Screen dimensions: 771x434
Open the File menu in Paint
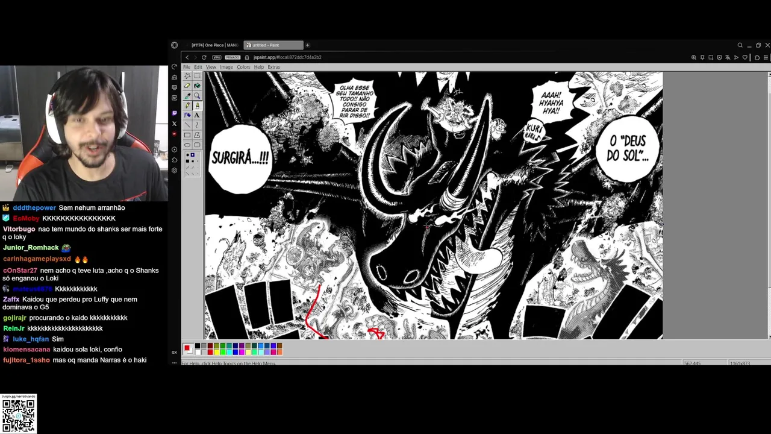click(187, 67)
